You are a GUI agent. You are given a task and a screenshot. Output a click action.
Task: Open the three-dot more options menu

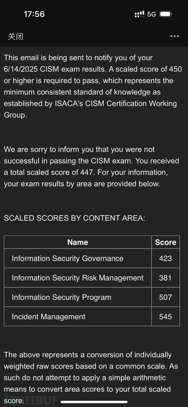[x=174, y=36]
